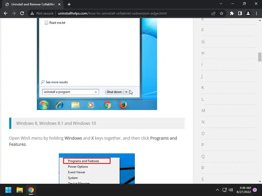
Task: Jump to letter M in index
Action: (x=203, y=111)
